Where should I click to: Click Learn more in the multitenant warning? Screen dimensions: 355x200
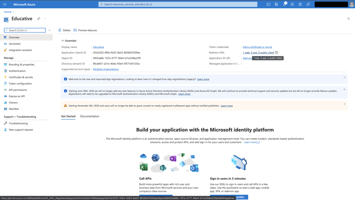227,106
